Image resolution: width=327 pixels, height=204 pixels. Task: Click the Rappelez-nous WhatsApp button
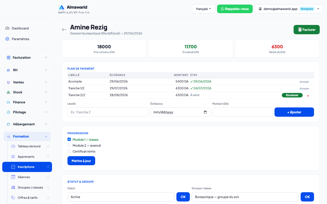click(235, 9)
